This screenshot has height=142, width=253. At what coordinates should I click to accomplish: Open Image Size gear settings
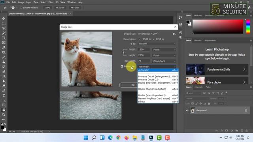tap(174, 34)
